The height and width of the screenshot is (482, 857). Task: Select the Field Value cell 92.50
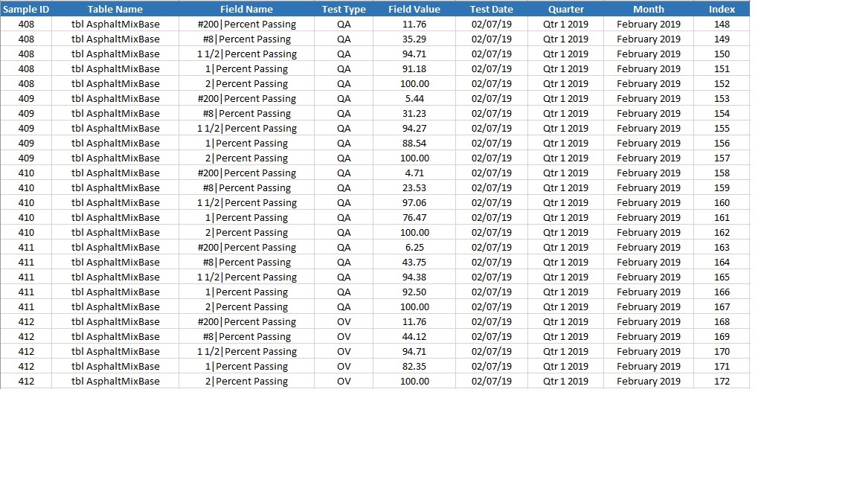click(414, 292)
